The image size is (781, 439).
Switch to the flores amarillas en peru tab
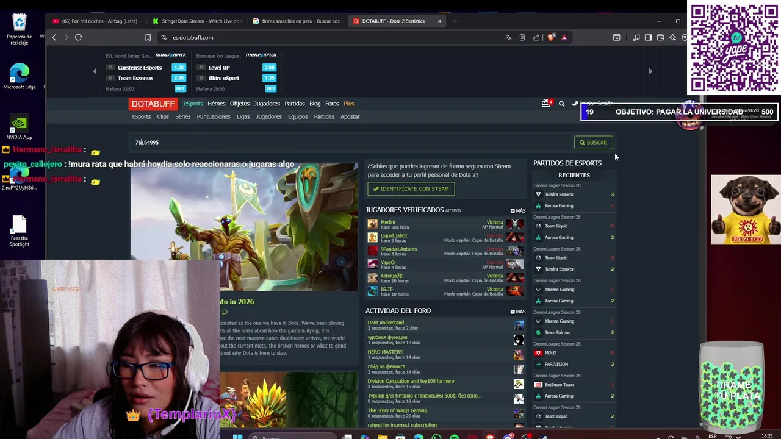(297, 21)
